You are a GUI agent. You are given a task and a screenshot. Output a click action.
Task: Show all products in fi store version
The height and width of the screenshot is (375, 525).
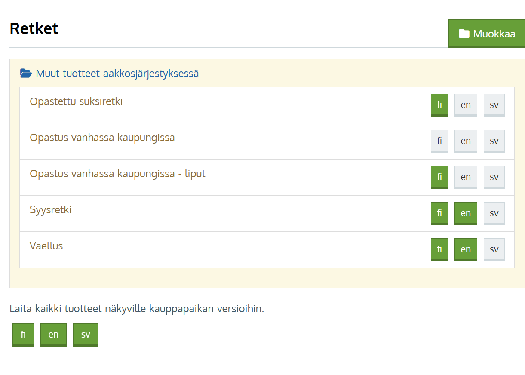pos(23,335)
